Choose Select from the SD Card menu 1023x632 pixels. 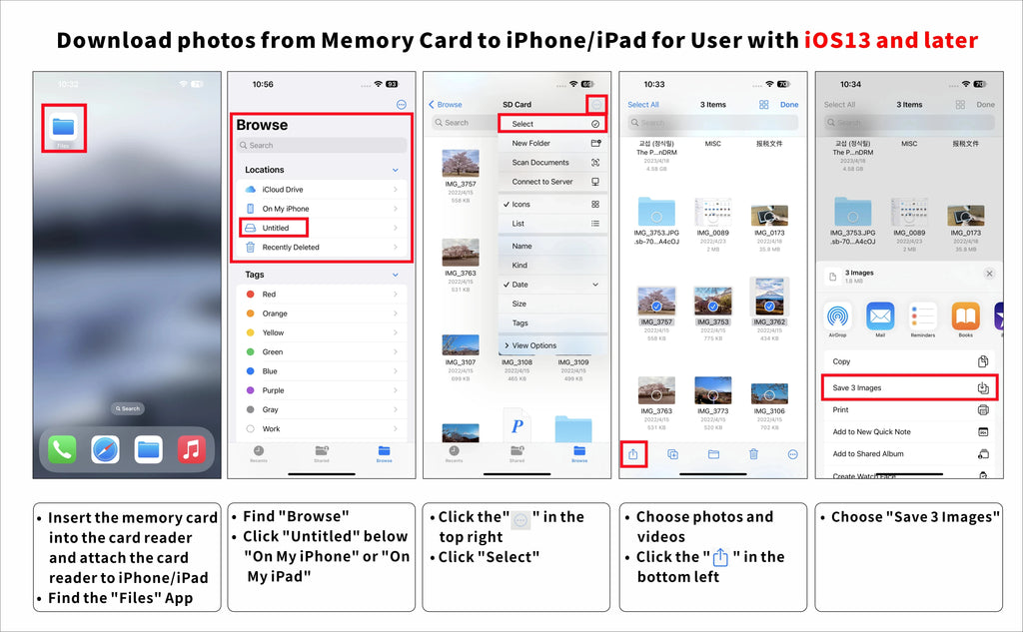coord(551,124)
